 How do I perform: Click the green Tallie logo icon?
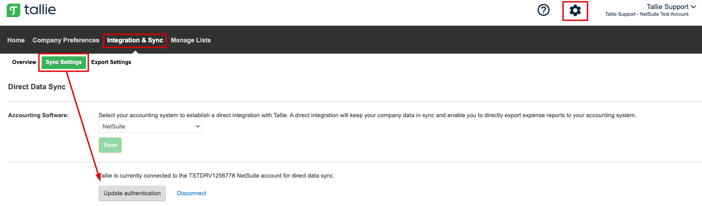click(x=14, y=10)
